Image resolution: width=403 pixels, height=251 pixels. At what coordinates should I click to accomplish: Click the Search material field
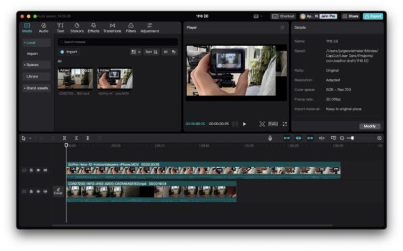(x=117, y=42)
